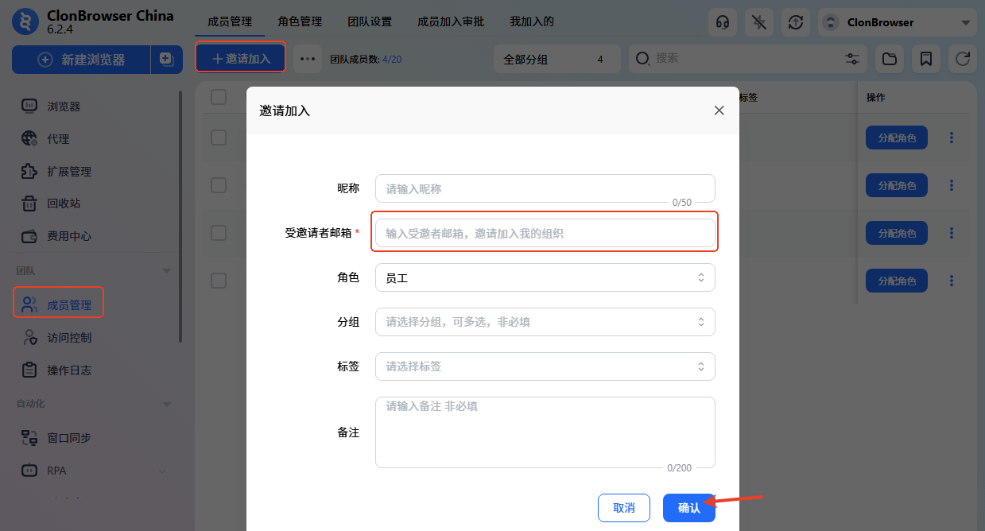Switch to the 角色管理 tab

coord(300,21)
